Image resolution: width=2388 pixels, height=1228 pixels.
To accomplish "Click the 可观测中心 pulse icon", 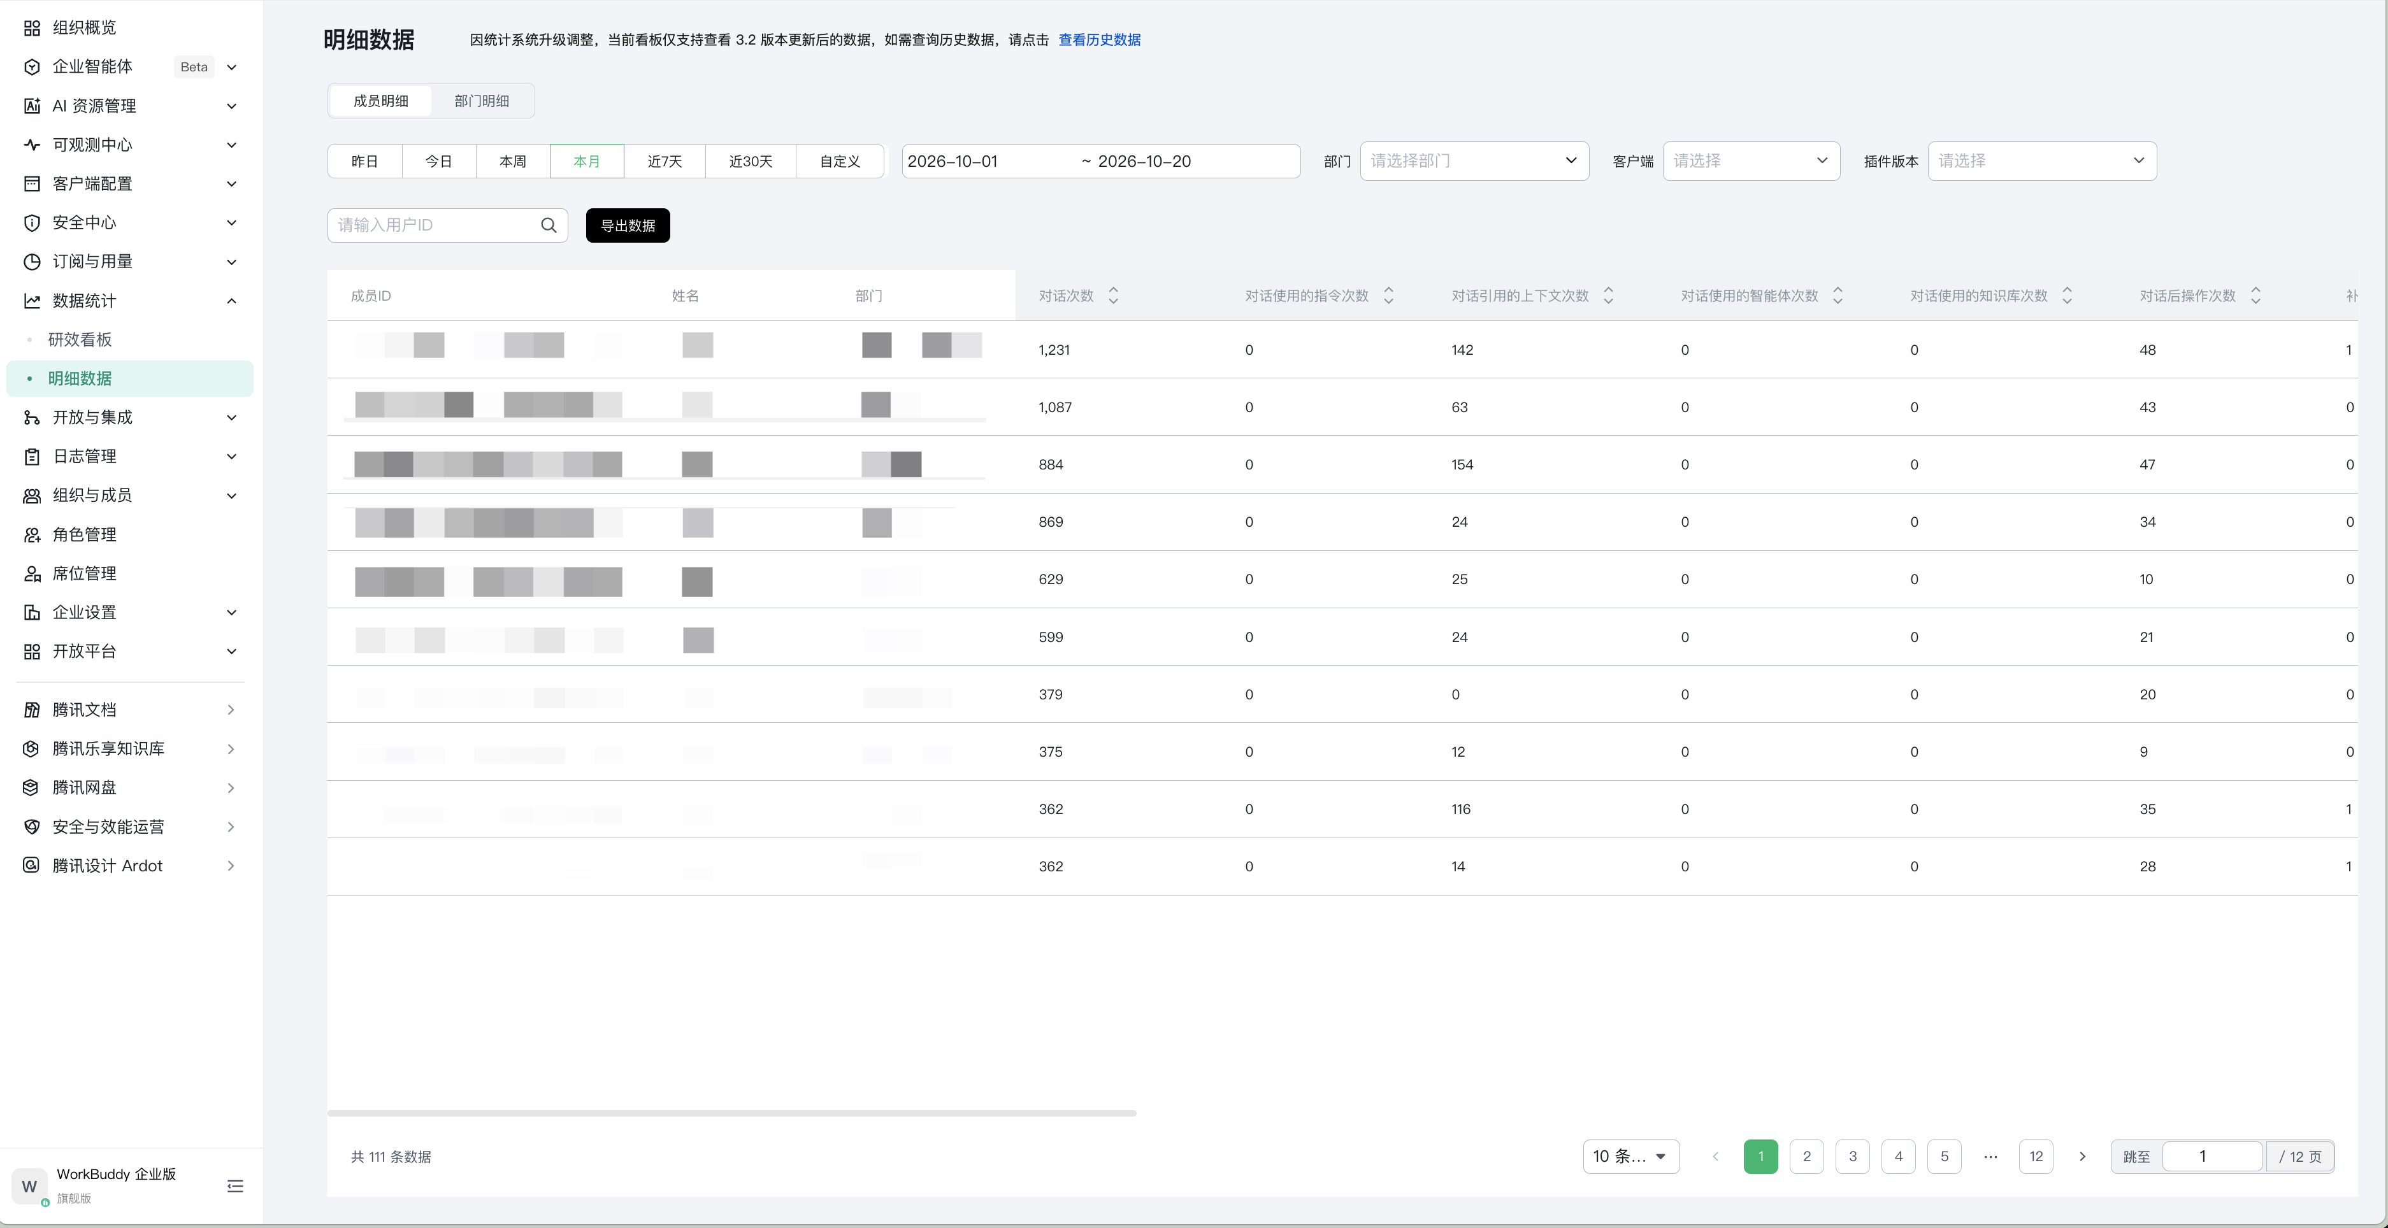I will (x=31, y=145).
